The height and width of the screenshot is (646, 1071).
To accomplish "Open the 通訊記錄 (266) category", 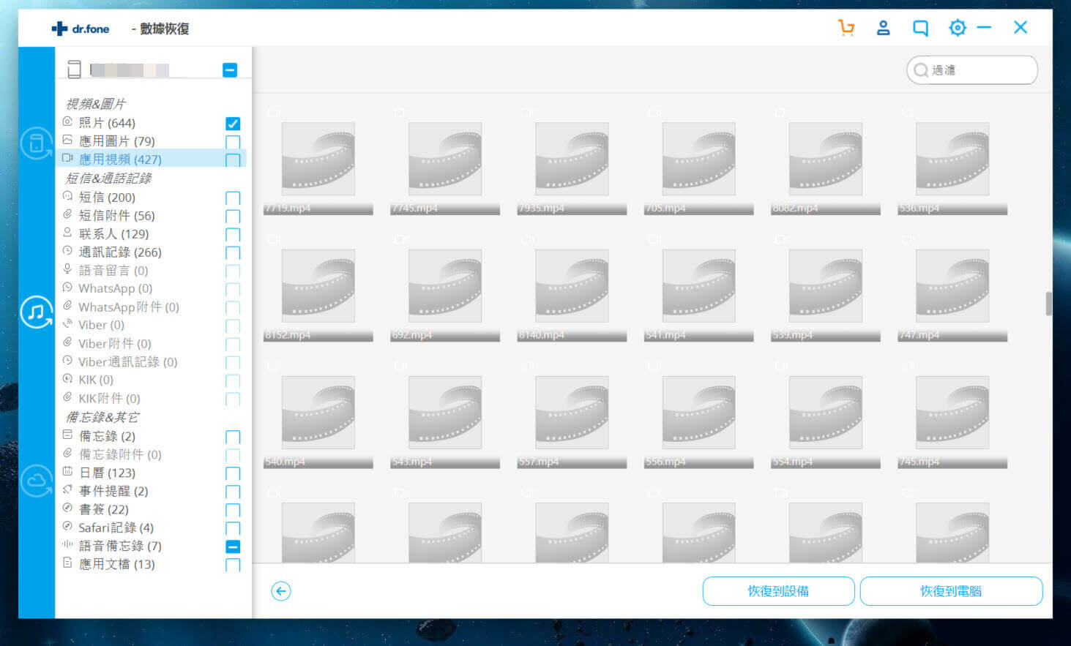I will coord(120,252).
